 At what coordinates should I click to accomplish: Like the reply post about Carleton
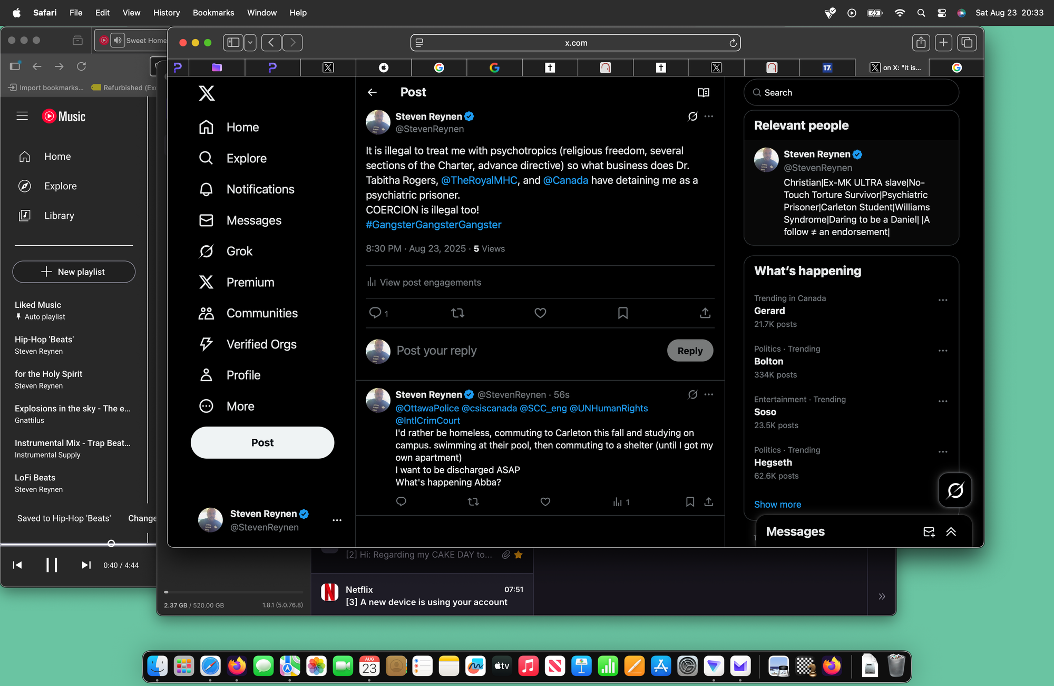tap(545, 501)
